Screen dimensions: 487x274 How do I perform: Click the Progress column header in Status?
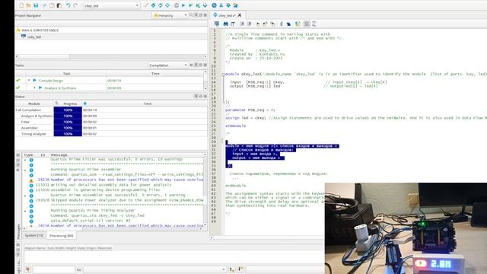[70, 104]
